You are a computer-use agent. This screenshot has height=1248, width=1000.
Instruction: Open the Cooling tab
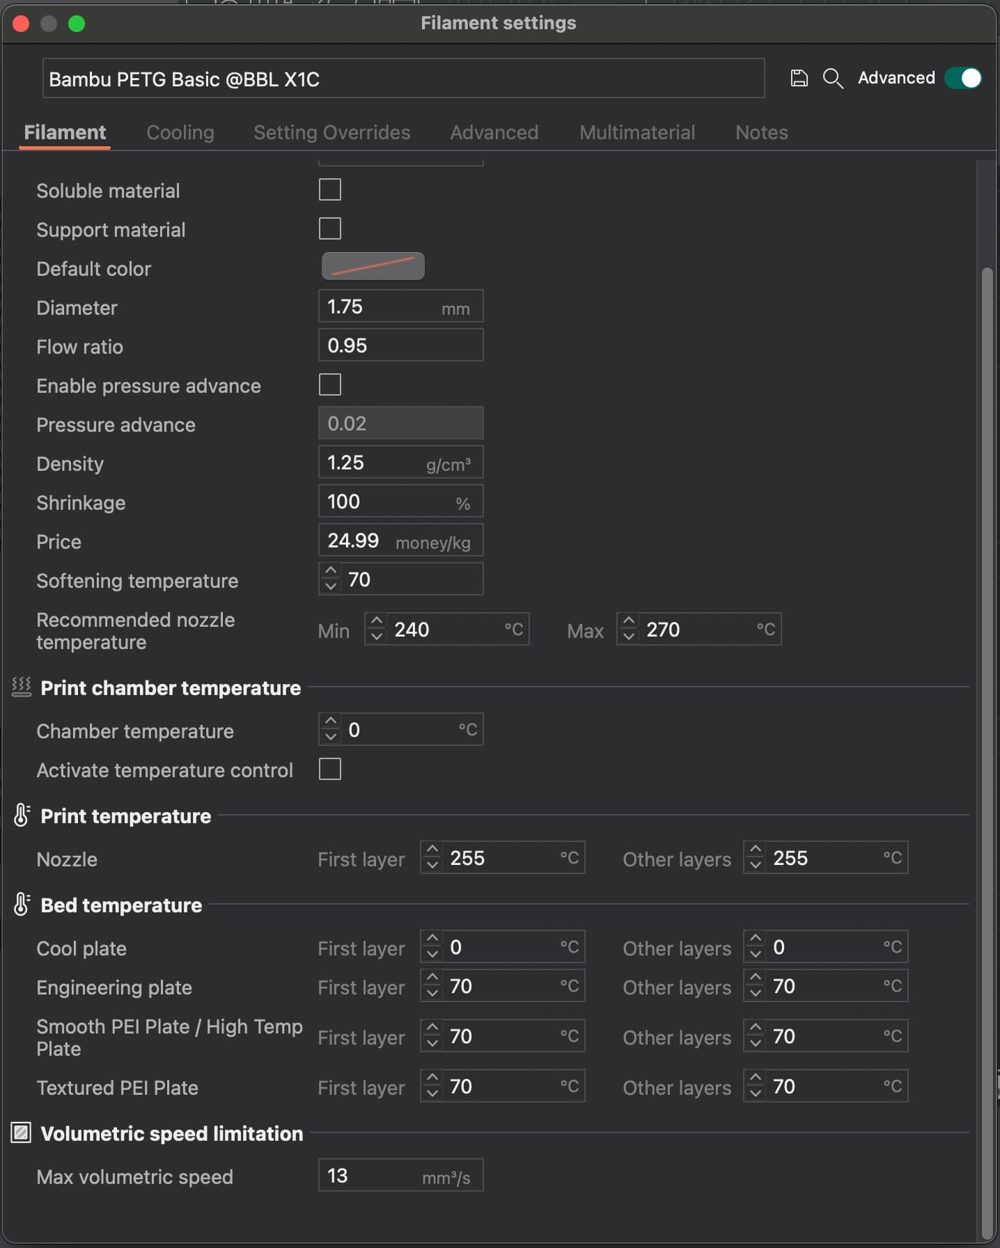coord(180,132)
